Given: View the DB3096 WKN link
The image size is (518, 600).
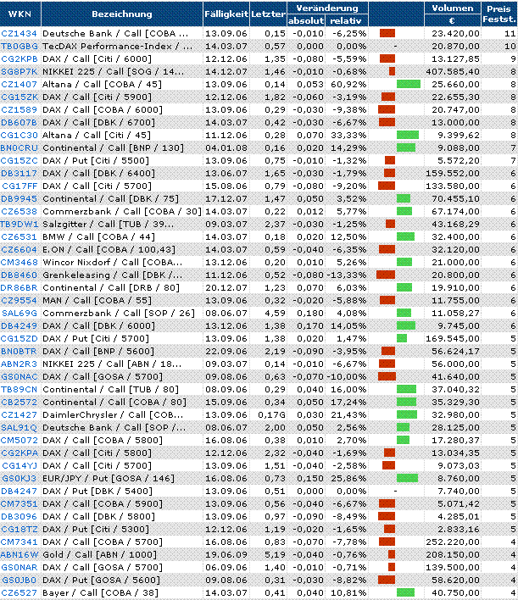Looking at the screenshot, I should click(x=19, y=517).
